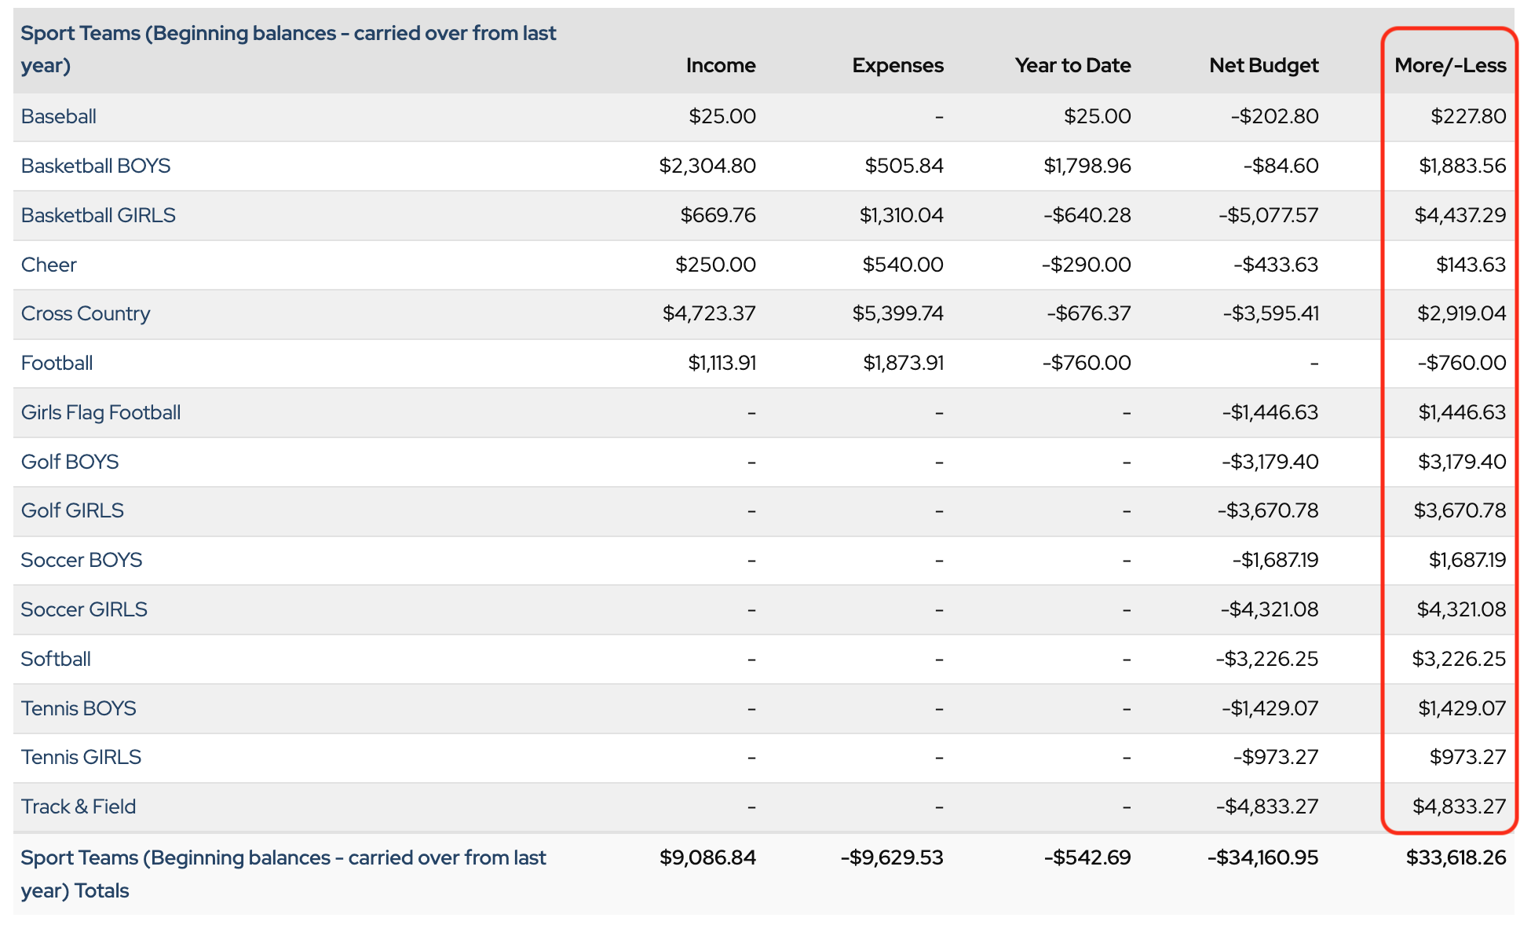Click the Tennis BOYS link
This screenshot has height=925, width=1531.
[x=79, y=708]
